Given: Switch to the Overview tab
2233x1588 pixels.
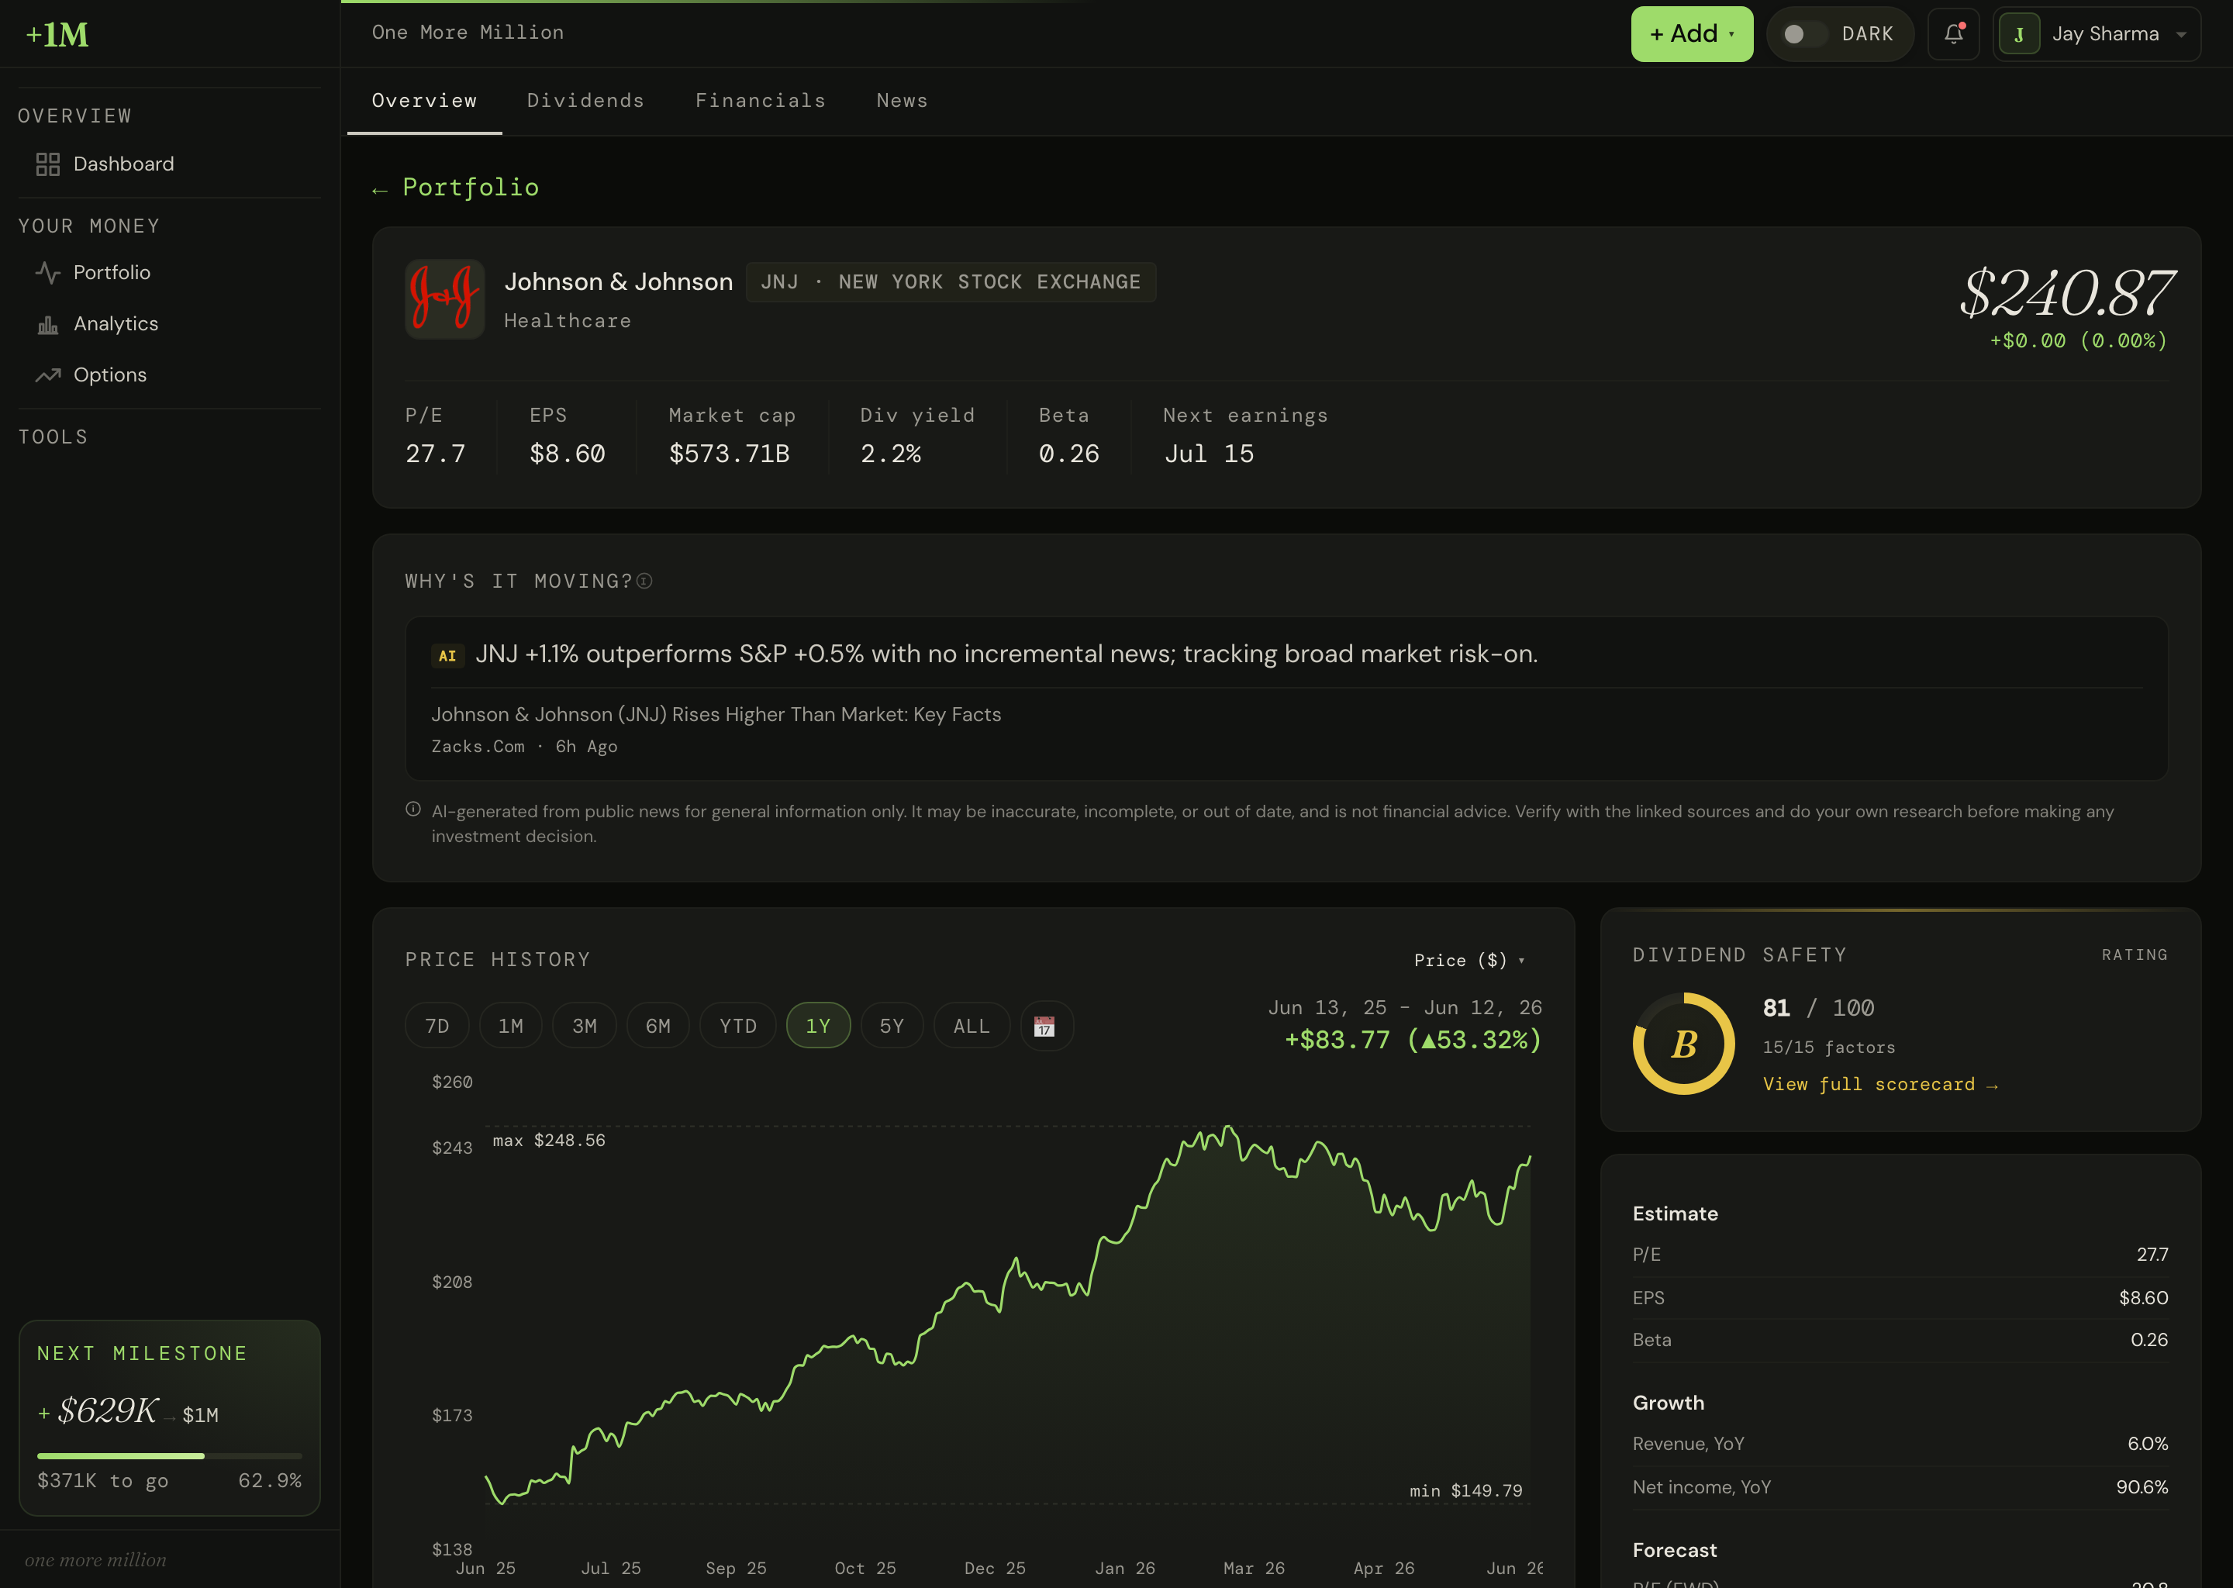Looking at the screenshot, I should (424, 101).
